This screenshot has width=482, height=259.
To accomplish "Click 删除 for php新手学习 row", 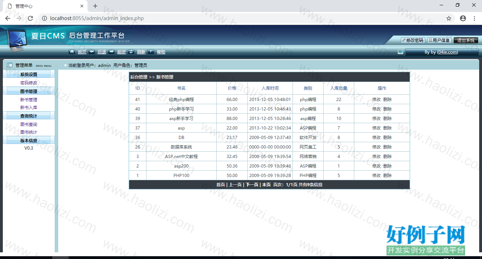I will [x=387, y=109].
